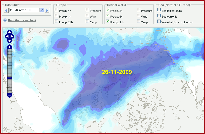Go to next time step arrow
Screen dimensions: 205x134
click(x=47, y=10)
